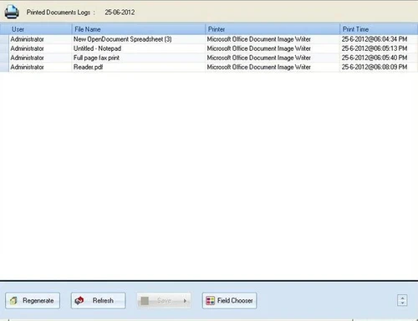Click the row selector for the Reader.pdf row
The image size is (418, 321).
tap(4, 67)
